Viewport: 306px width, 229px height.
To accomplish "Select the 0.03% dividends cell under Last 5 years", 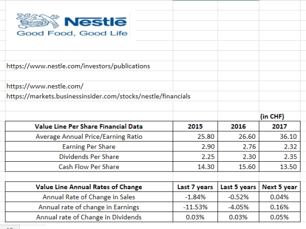I will (238, 217).
